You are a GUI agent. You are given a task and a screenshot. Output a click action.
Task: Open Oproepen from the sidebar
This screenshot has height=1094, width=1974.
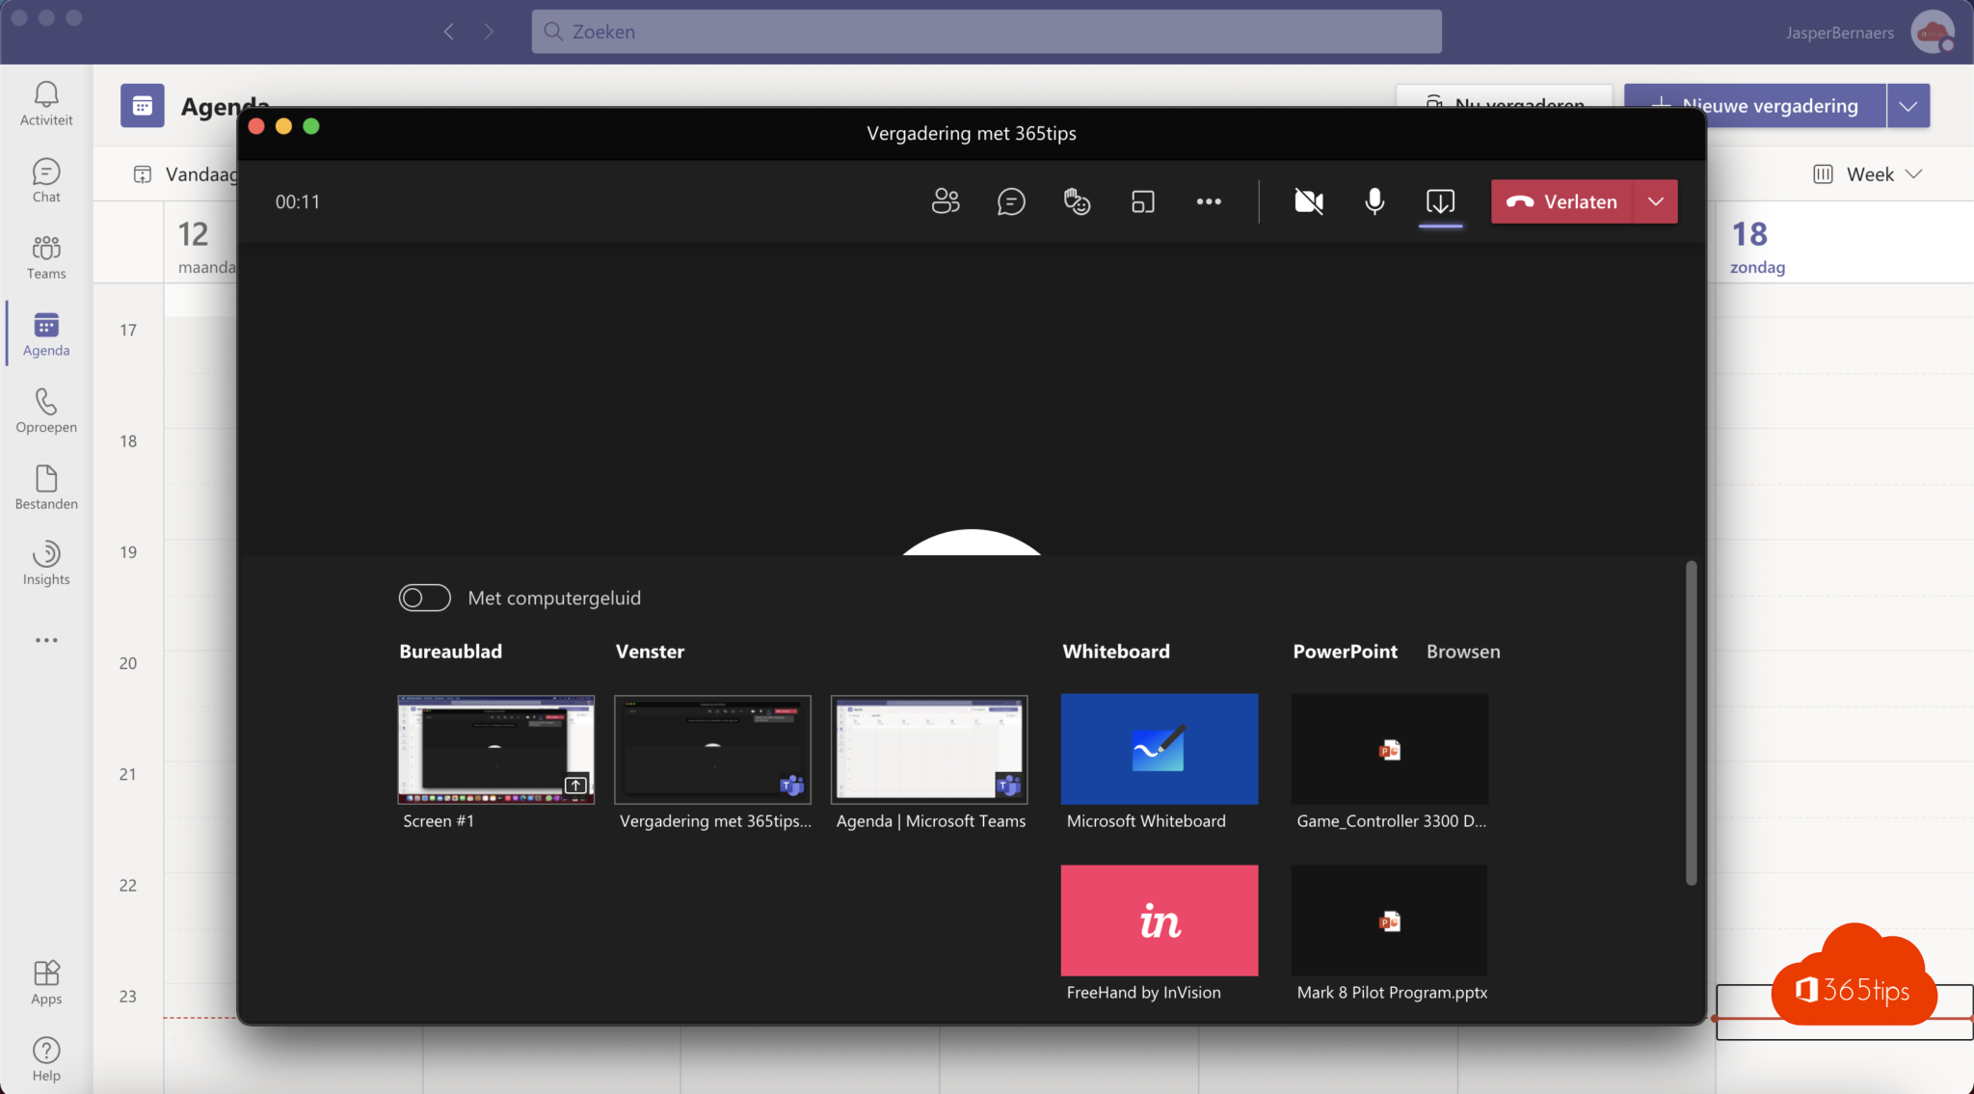click(45, 413)
